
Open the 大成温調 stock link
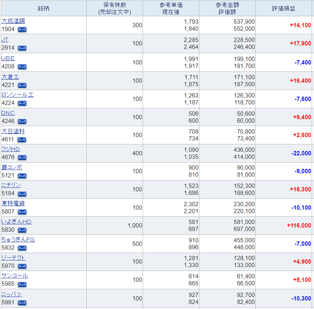point(13,21)
